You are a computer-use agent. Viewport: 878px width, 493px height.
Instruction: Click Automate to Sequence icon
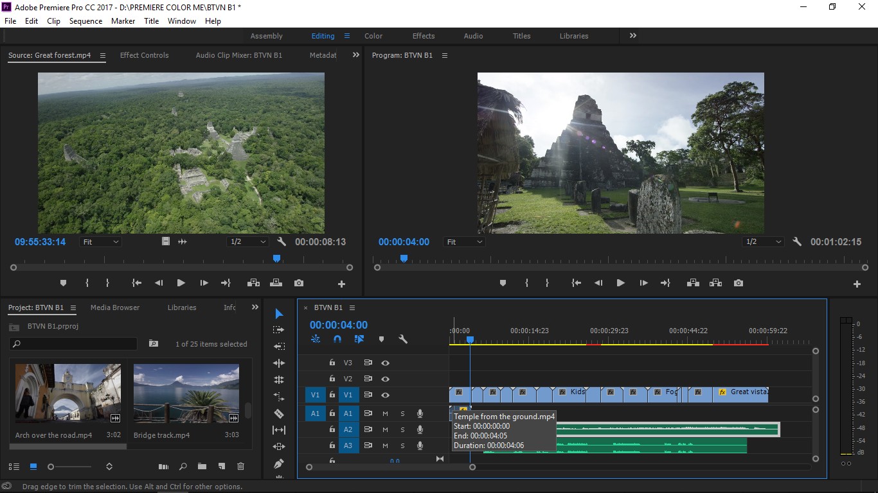point(163,467)
